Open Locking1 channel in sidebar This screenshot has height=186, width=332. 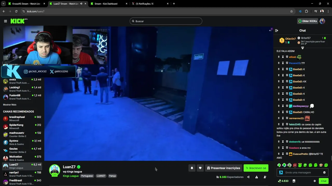point(22,89)
